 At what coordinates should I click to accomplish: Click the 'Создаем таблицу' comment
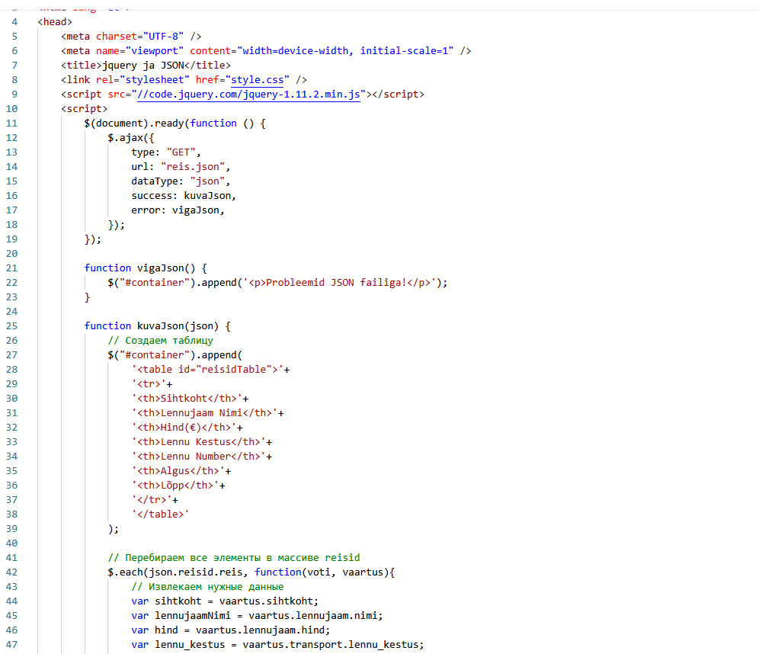pos(161,341)
